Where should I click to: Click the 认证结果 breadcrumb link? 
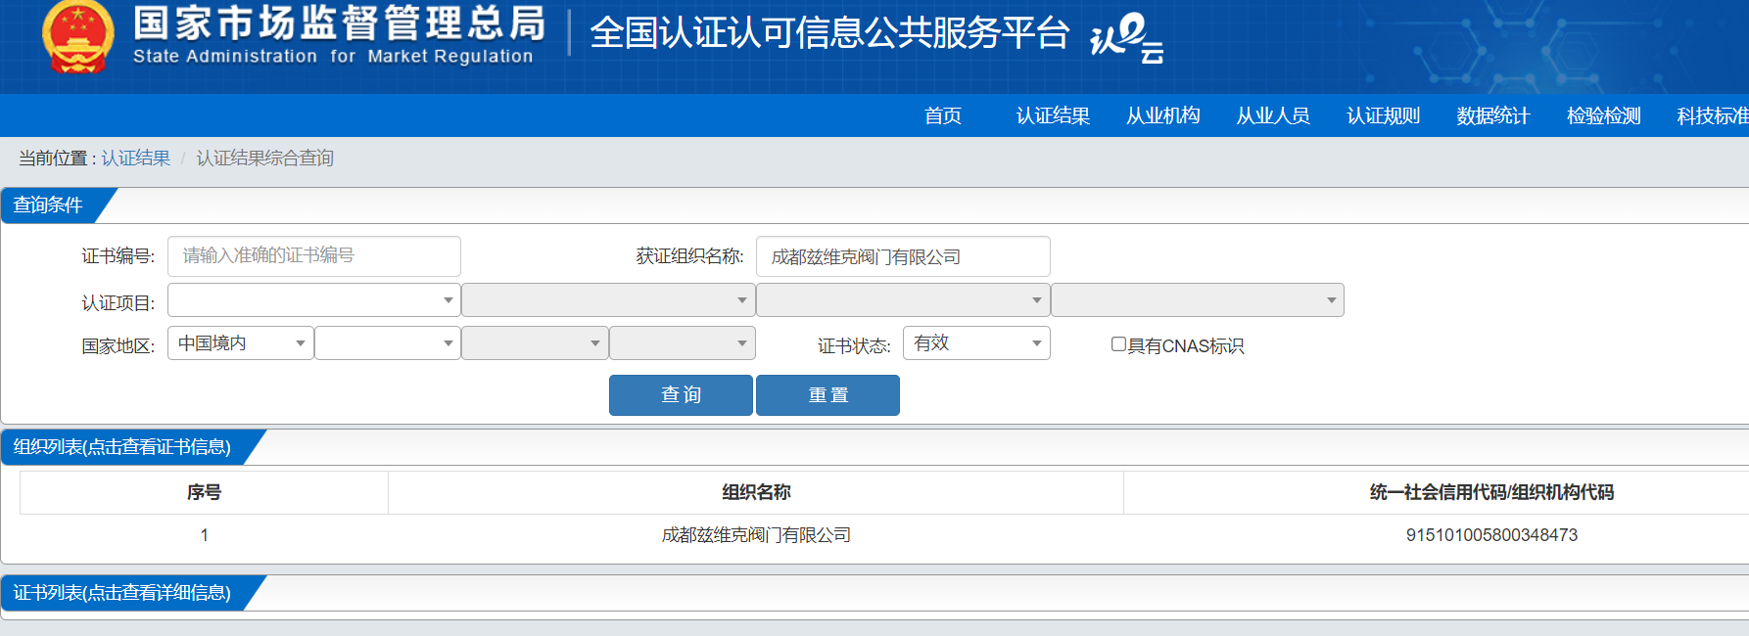coord(136,159)
